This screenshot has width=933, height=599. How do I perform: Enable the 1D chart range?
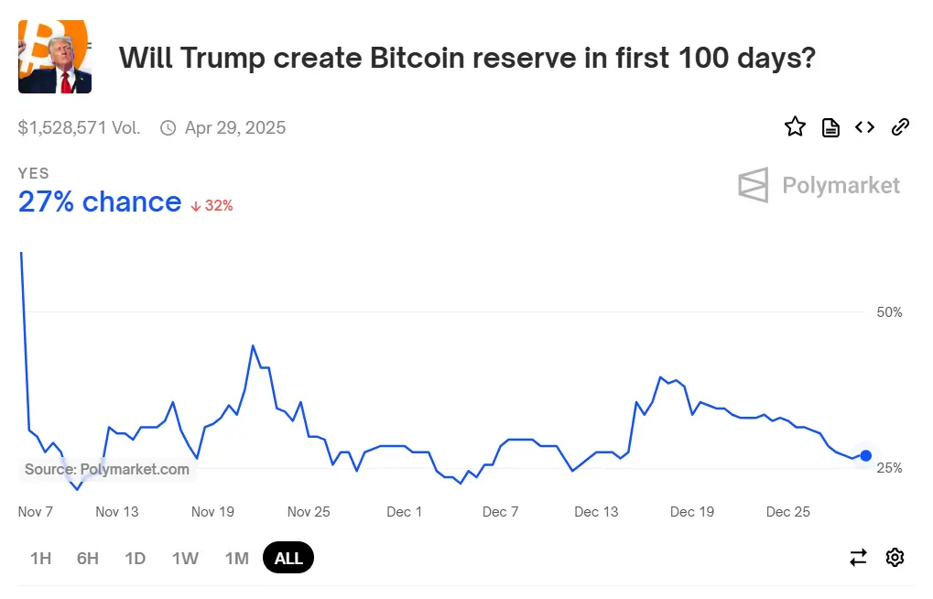[x=135, y=557]
